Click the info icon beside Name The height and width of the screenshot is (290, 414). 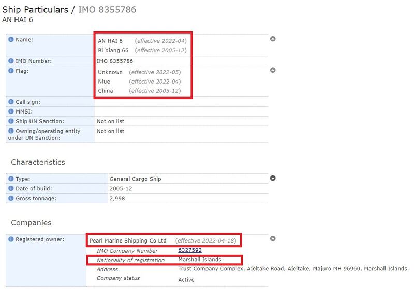tap(11, 39)
